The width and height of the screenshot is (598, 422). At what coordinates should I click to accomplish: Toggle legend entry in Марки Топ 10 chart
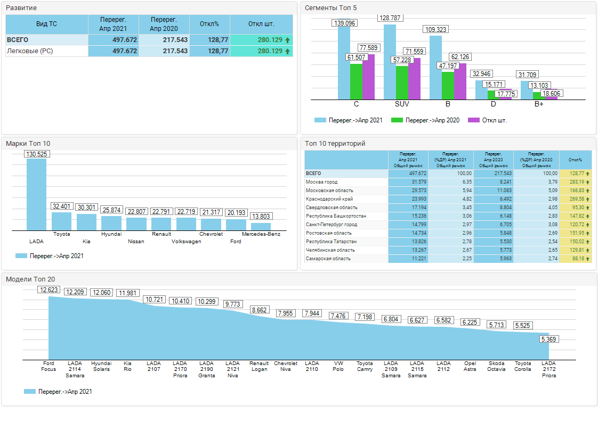pos(21,256)
